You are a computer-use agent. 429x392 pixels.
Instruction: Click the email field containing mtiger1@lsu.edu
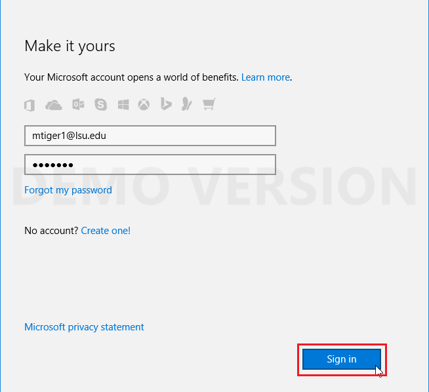point(150,136)
